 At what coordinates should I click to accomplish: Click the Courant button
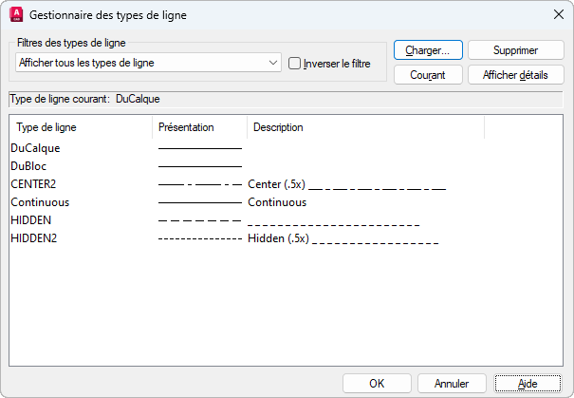point(428,74)
